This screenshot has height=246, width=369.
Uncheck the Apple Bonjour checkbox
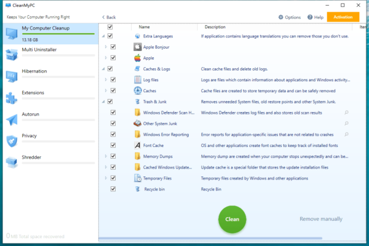pyautogui.click(x=113, y=47)
